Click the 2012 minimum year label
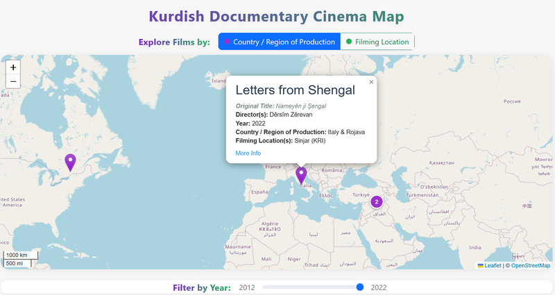The image size is (555, 295). pos(247,287)
